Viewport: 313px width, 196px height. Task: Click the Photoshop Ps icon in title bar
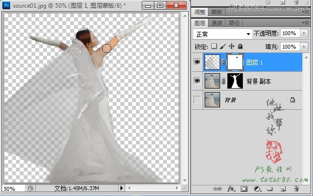pos(6,5)
